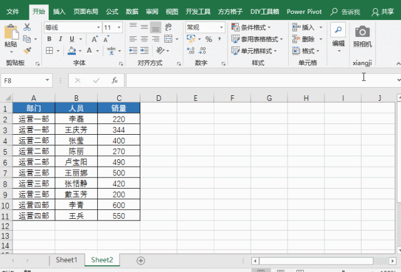Click the fill color paint bucket

click(72, 51)
